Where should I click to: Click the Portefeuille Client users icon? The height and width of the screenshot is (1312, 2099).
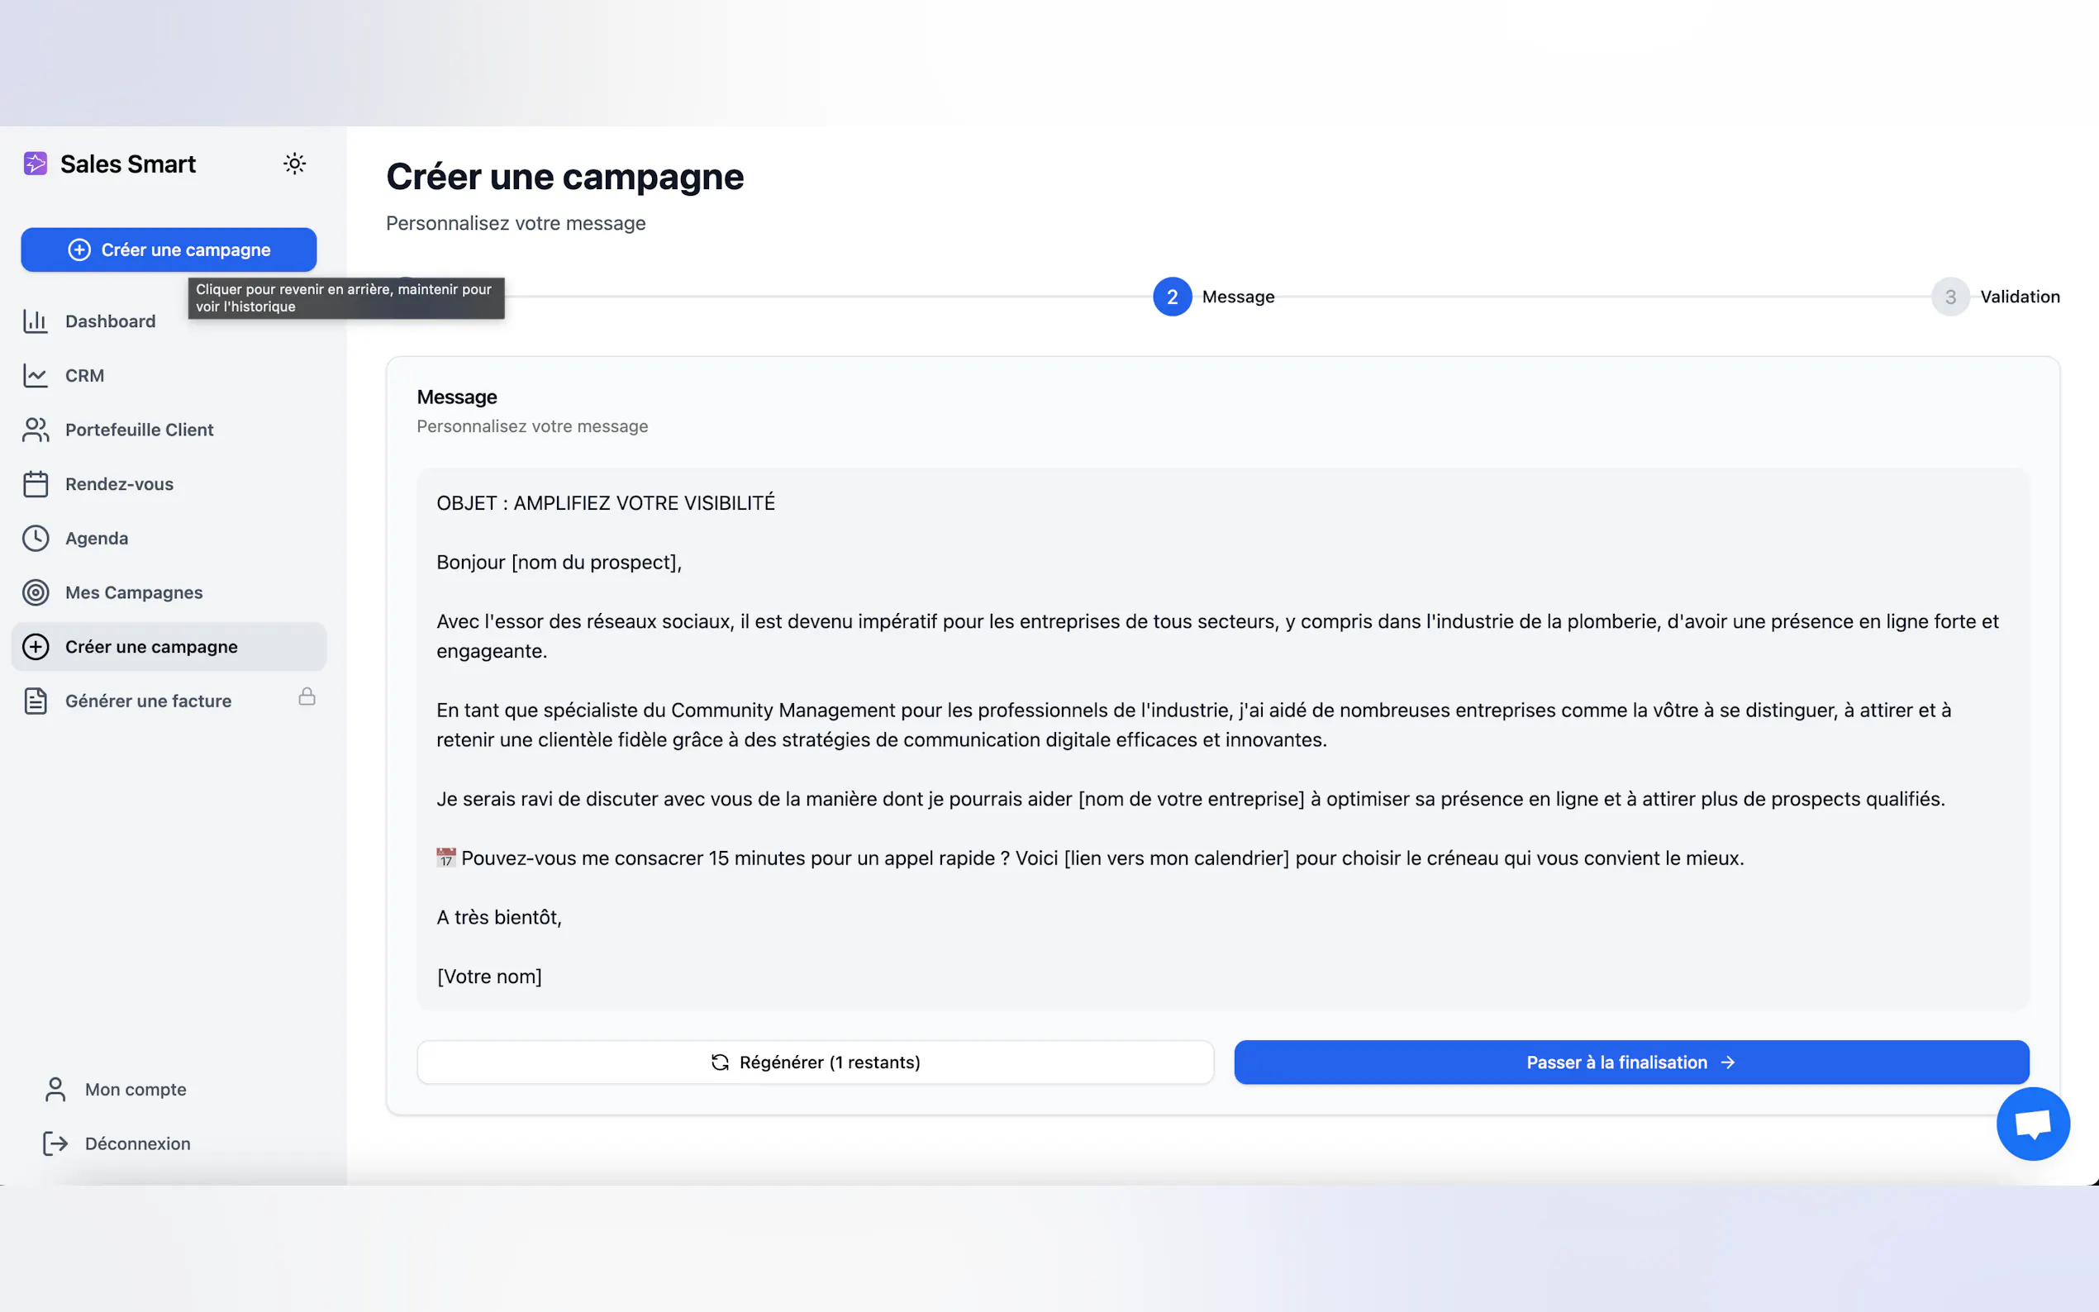[x=36, y=430]
